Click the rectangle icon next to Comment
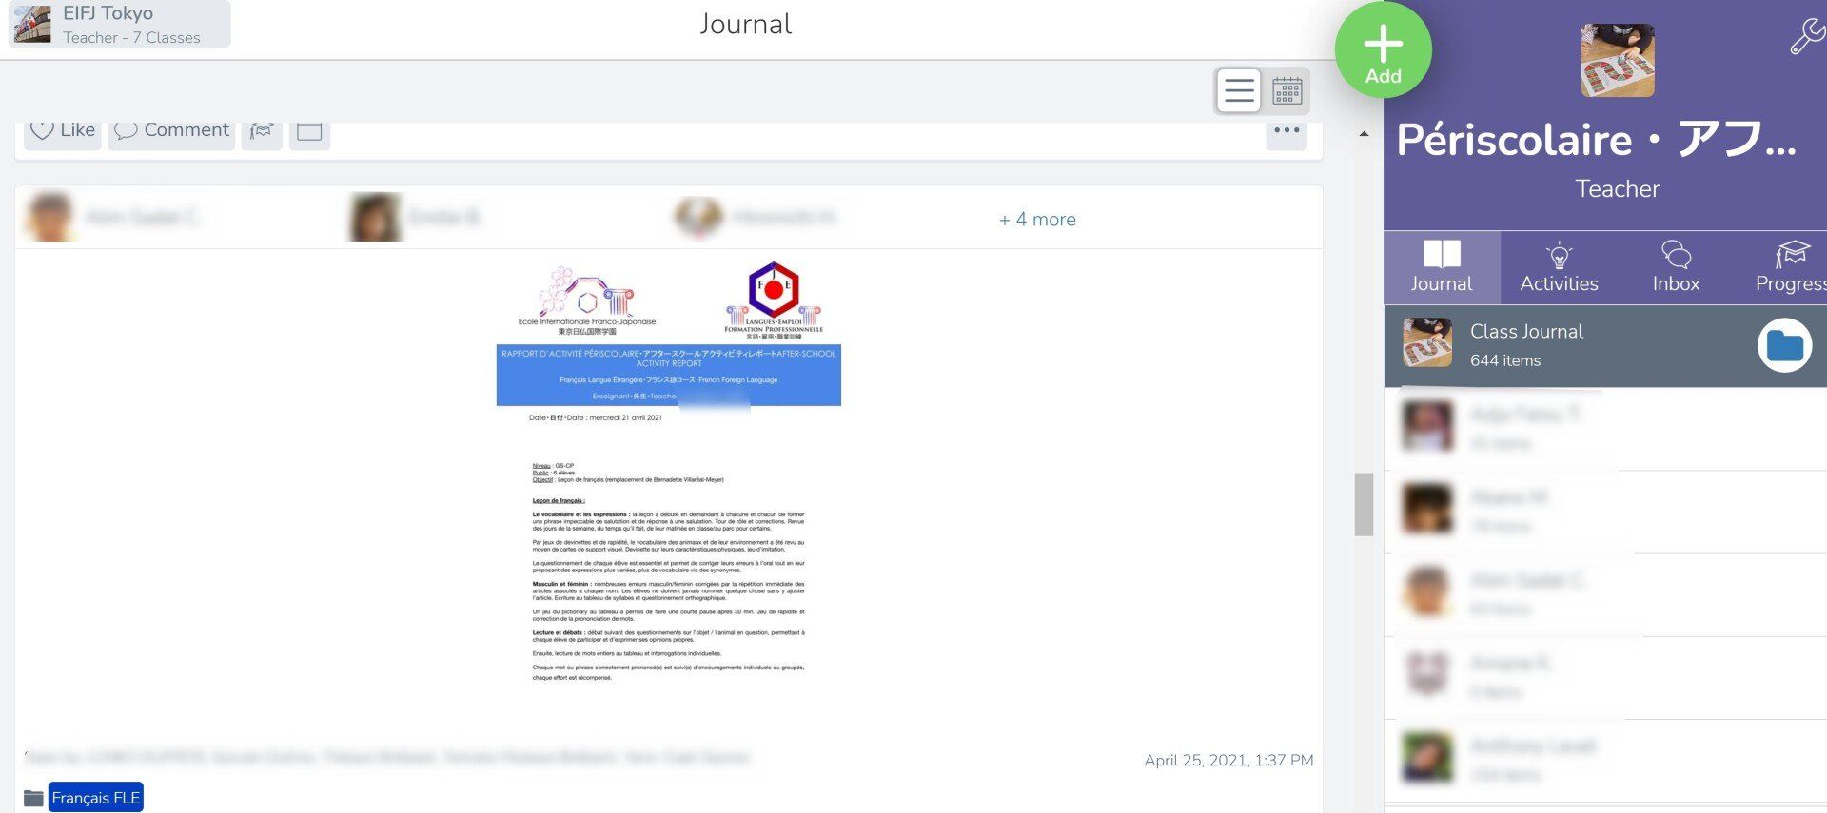Viewport: 1827px width, 813px height. tap(309, 131)
